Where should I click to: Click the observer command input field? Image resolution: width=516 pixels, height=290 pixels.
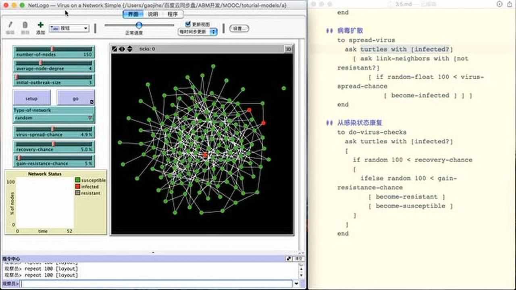pos(156,284)
